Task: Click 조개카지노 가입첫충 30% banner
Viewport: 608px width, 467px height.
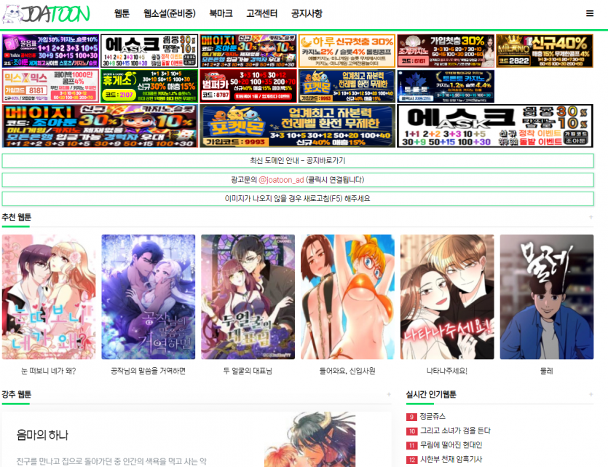Action: tap(446, 51)
